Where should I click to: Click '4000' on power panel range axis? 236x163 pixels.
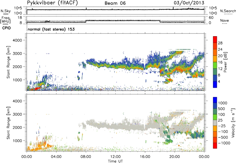17,40
